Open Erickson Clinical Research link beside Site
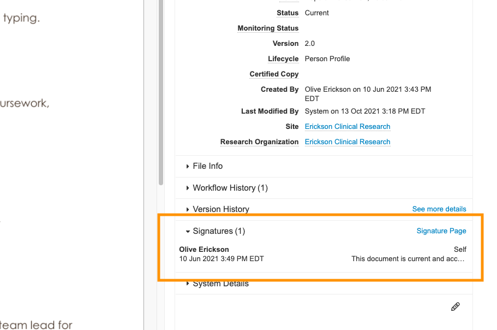Image resolution: width=497 pixels, height=330 pixels. [x=348, y=127]
